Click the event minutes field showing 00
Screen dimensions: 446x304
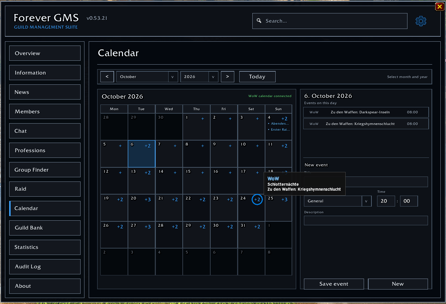[x=409, y=201]
